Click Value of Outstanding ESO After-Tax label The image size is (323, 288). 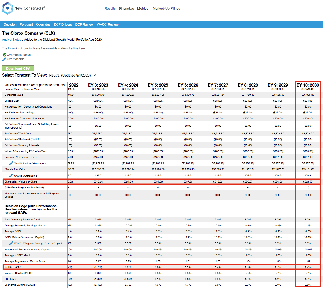pos(25,151)
